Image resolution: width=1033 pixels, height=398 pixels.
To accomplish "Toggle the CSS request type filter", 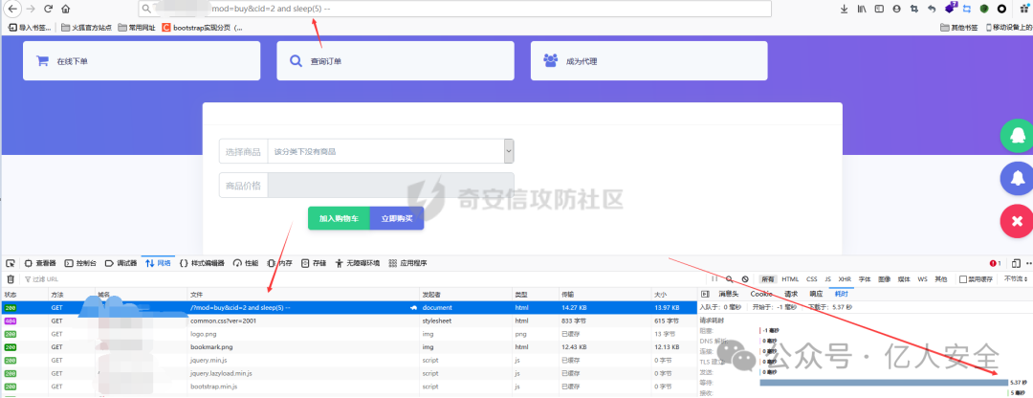I will click(811, 279).
